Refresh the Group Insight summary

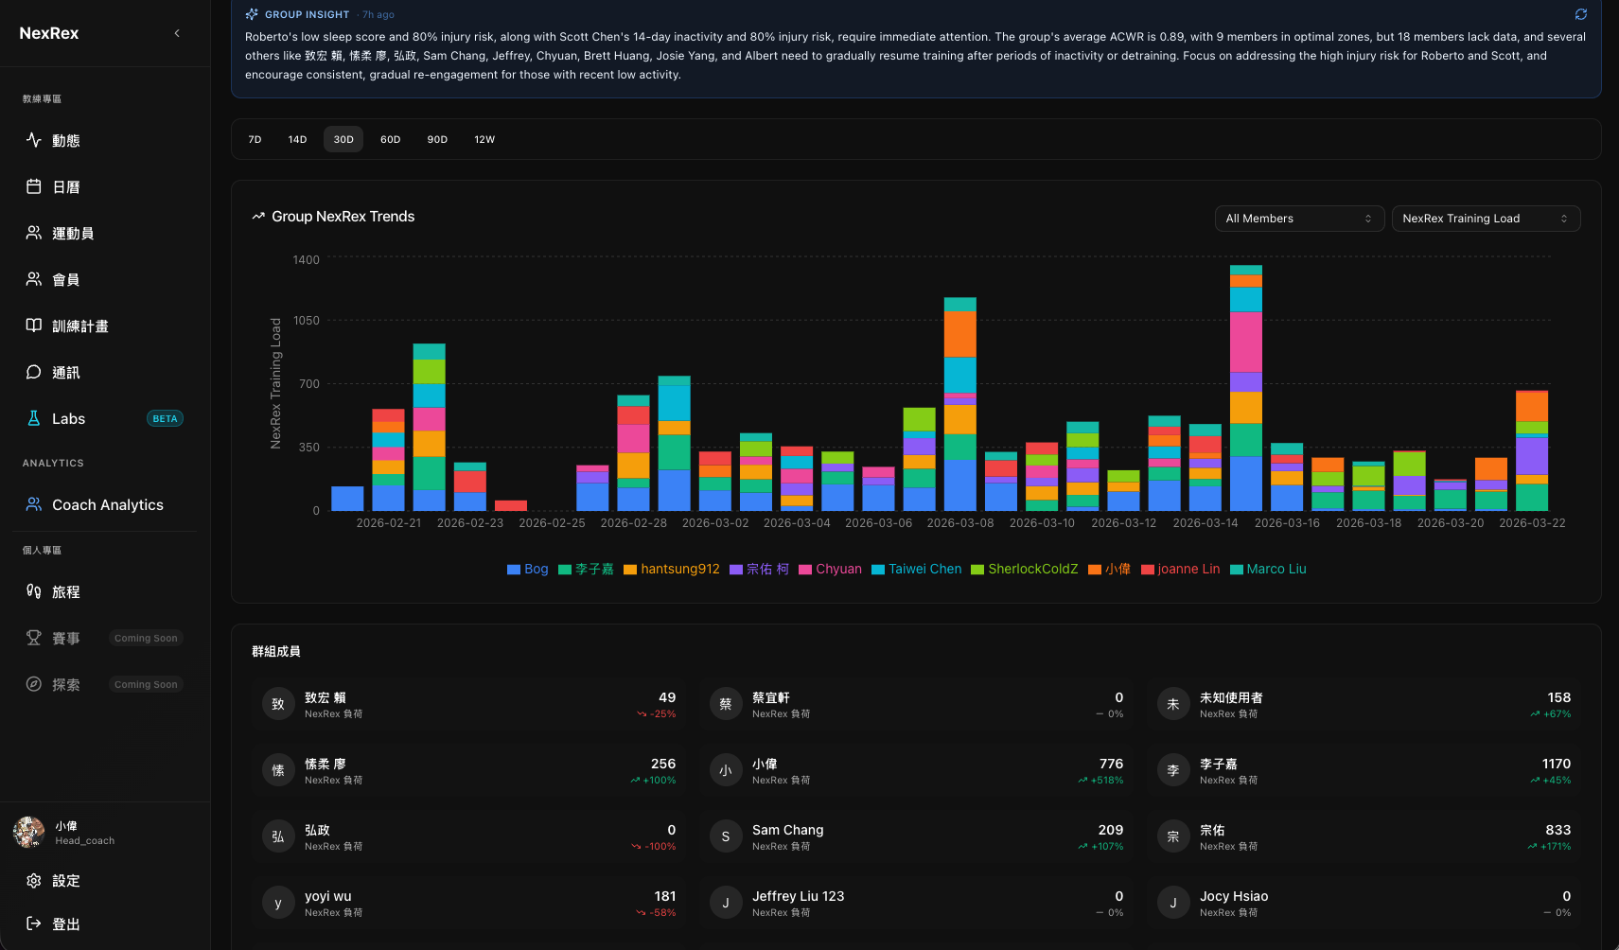coord(1579,14)
